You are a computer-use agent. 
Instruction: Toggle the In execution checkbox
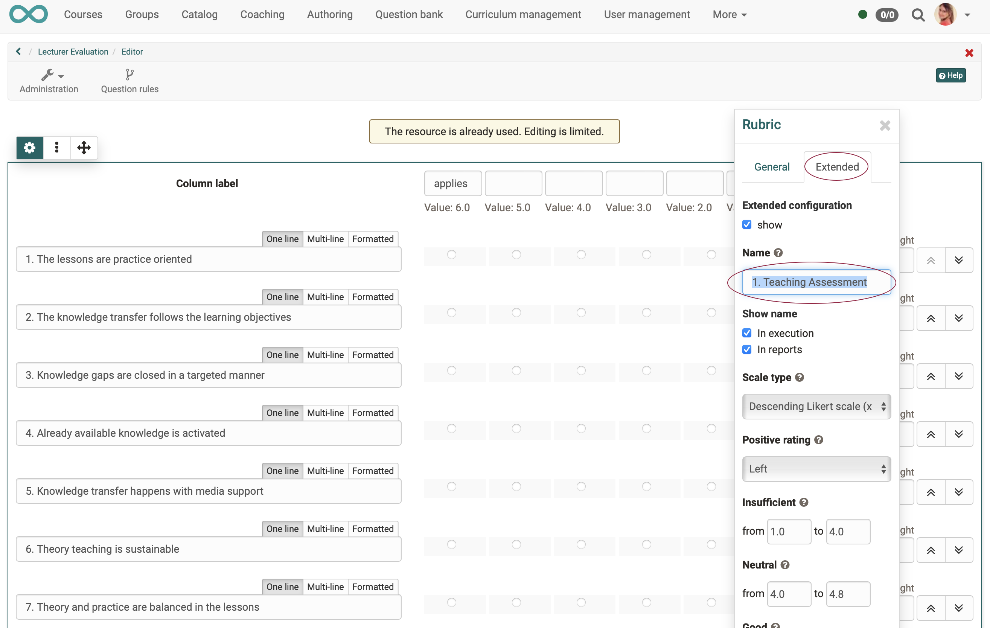746,333
